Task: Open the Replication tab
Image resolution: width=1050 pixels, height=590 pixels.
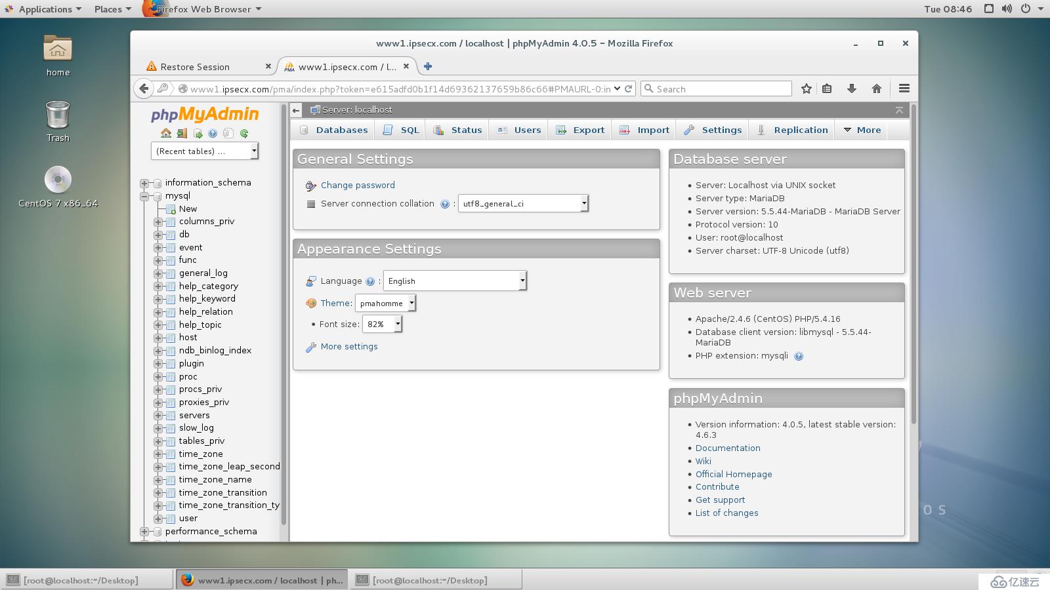Action: coord(792,130)
